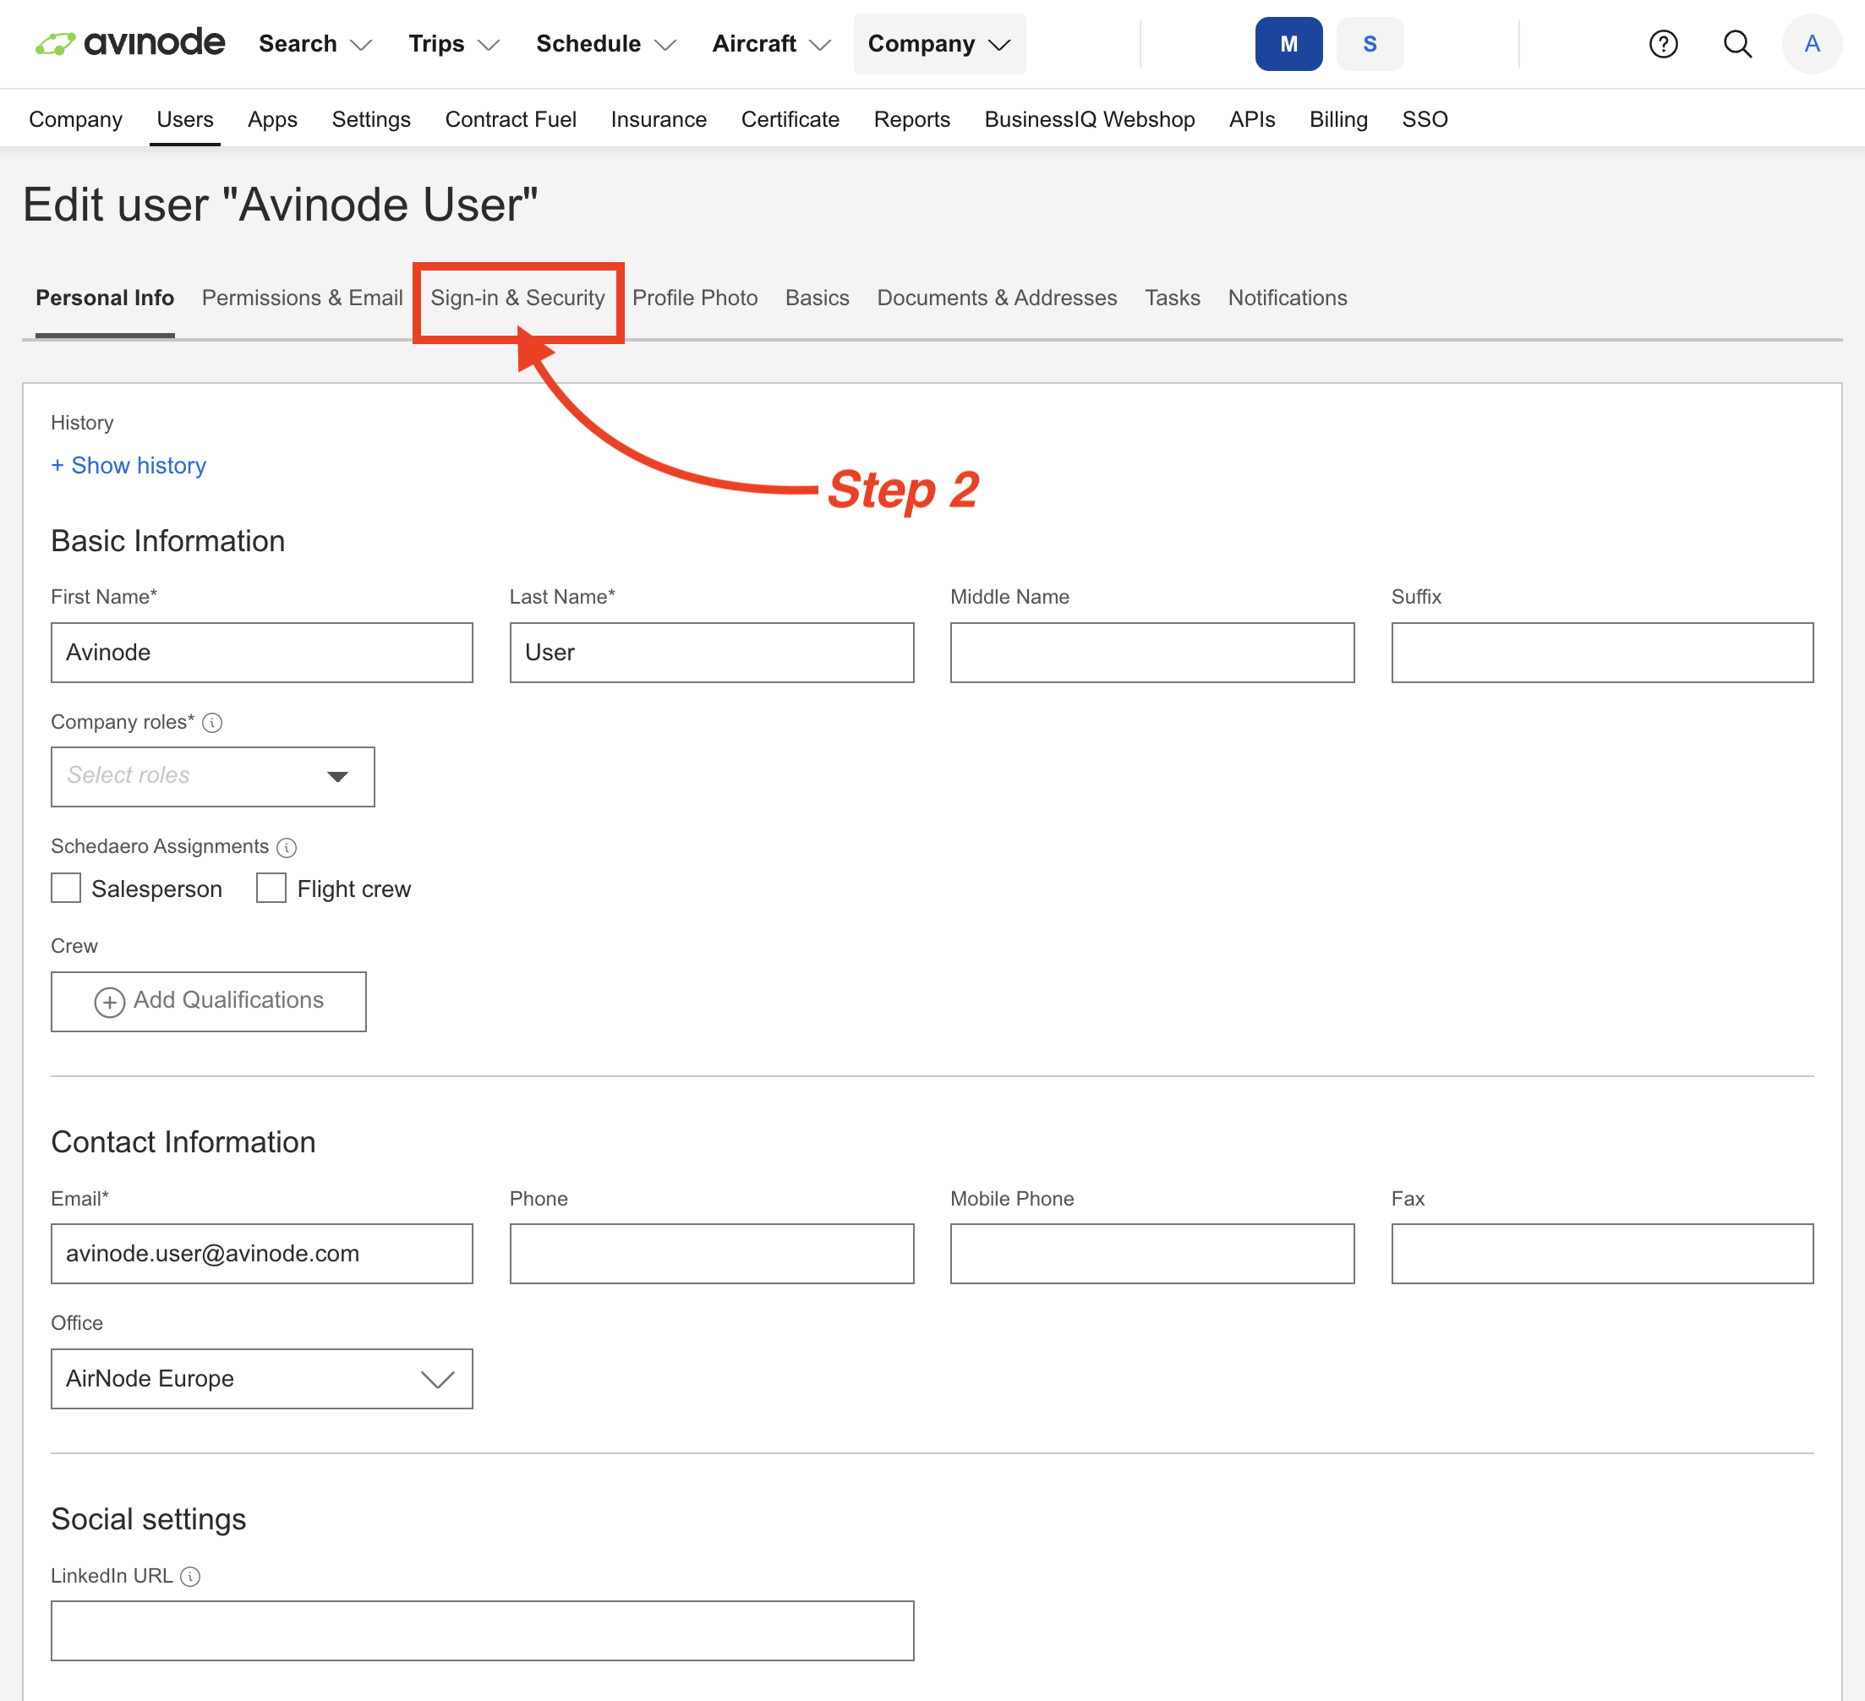Click Show history
1865x1701 pixels.
point(129,465)
